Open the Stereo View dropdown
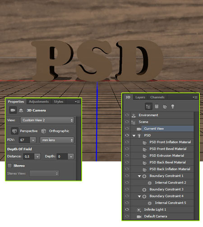 click(44, 174)
